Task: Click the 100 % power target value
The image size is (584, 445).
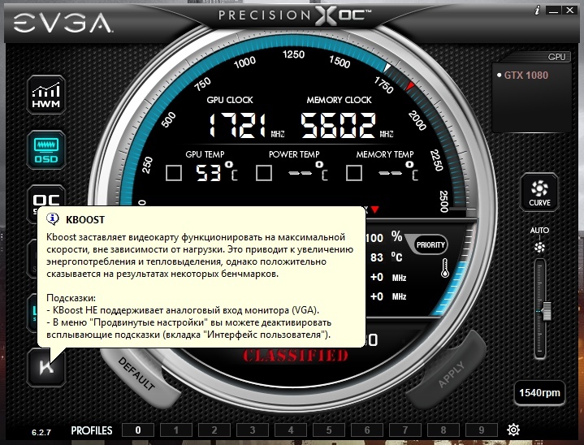Action: tap(374, 238)
